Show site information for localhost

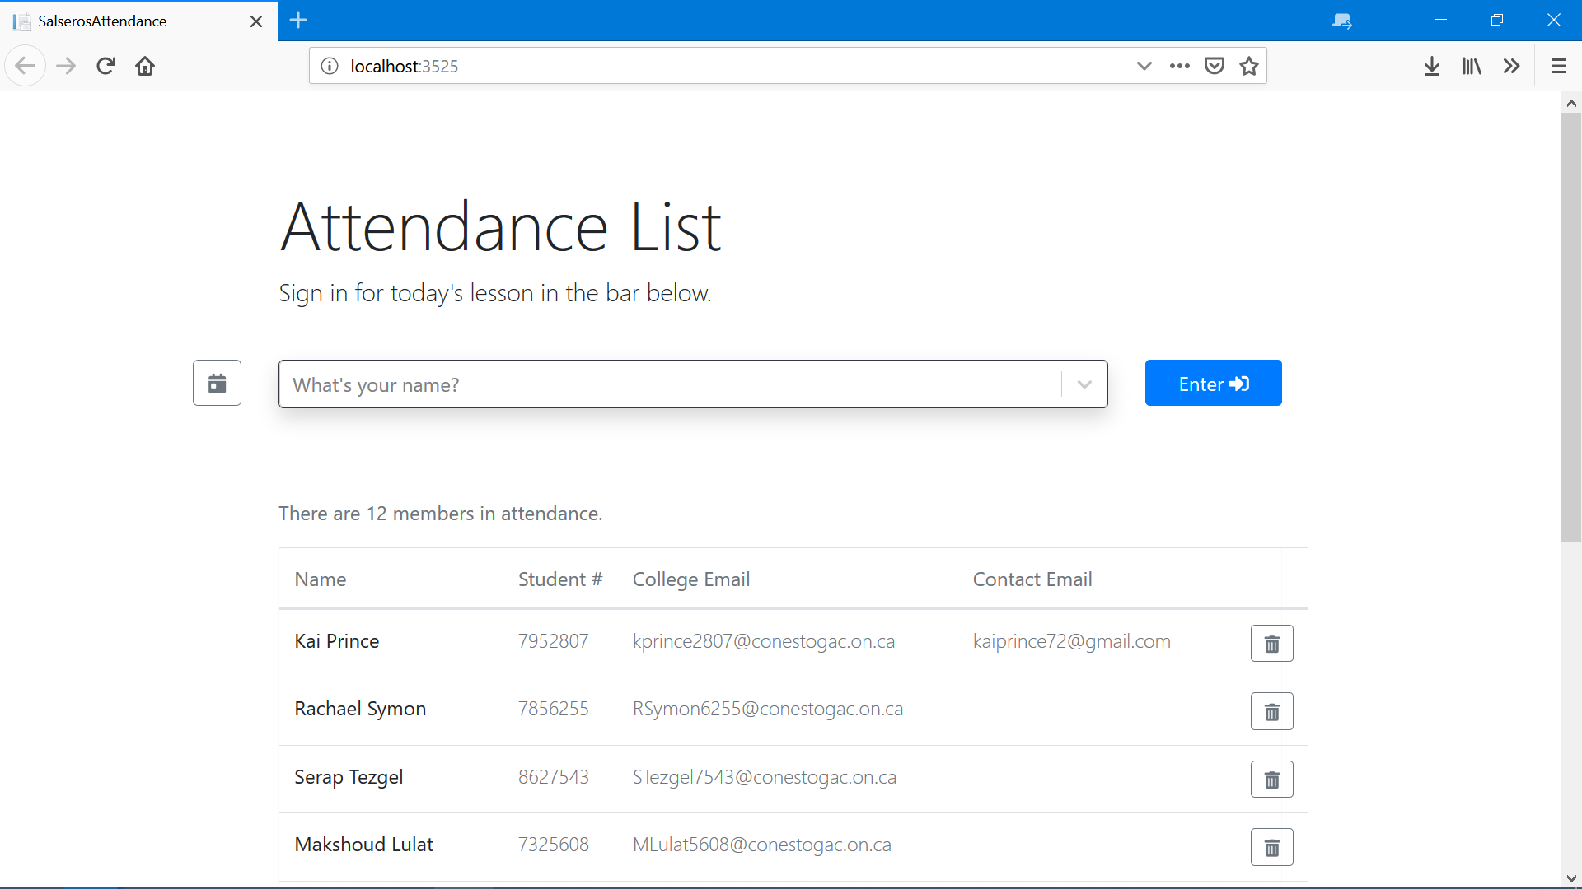click(330, 66)
